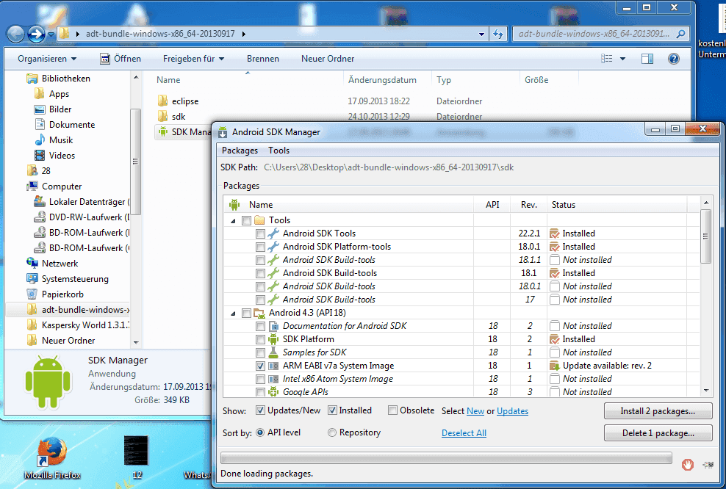Click Öffnen in Explorer toolbar
This screenshot has height=489, width=726.
(x=121, y=59)
